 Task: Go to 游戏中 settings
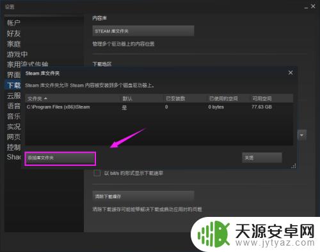tap(17, 54)
